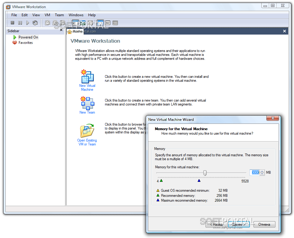Select Favorites in the sidebar tree
This screenshot has width=294, height=238.
click(x=26, y=43)
